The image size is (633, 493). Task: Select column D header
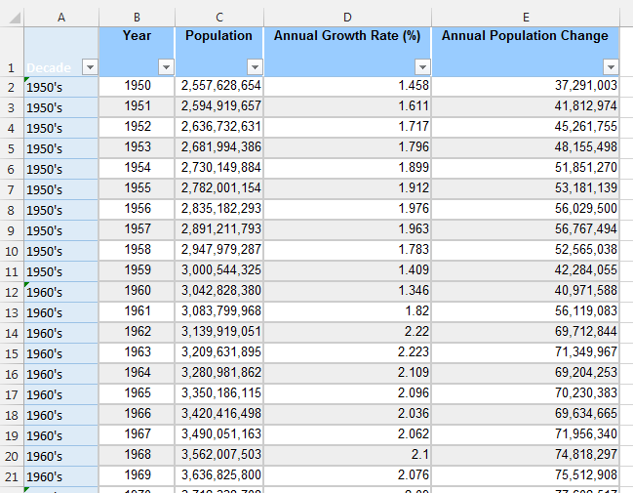click(347, 18)
